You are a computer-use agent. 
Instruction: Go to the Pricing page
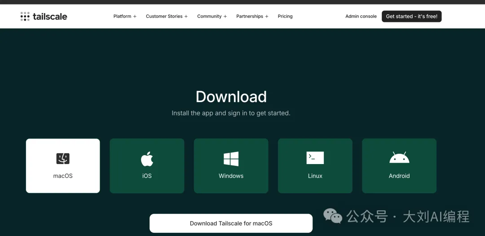tap(285, 16)
